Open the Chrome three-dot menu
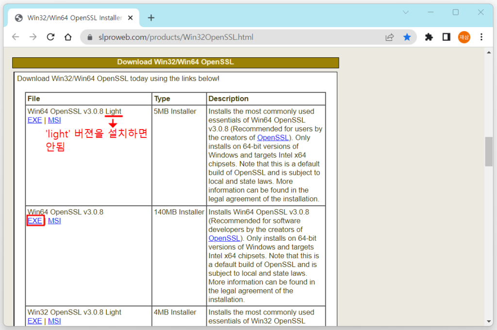497x330 pixels. click(481, 37)
